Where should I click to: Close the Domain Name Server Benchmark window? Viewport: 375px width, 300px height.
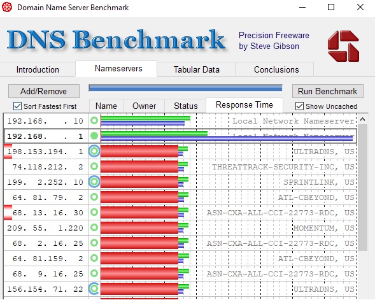[360, 7]
